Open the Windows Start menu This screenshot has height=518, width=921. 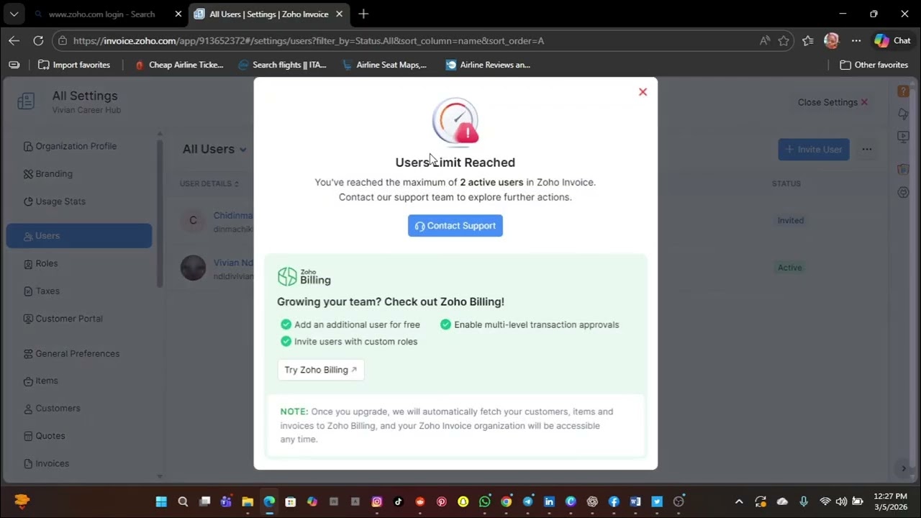coord(161,501)
